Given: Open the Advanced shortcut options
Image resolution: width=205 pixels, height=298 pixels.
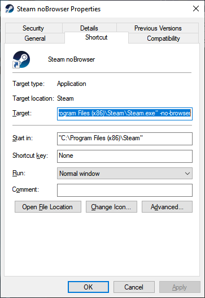Looking at the screenshot, I should (167, 207).
